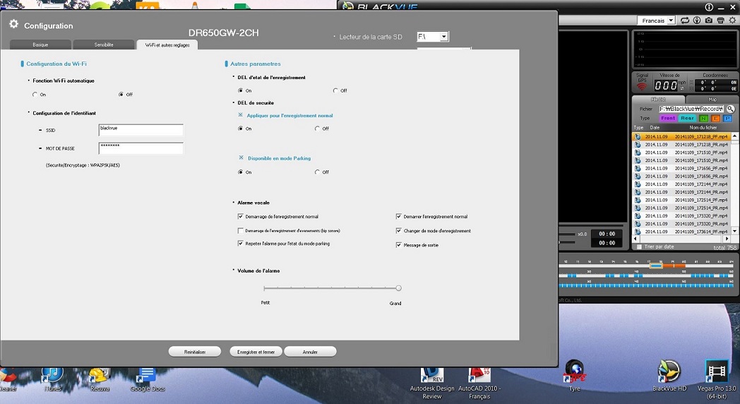Open BlackVue info icon in title bar
The width and height of the screenshot is (740, 404).
709,7
